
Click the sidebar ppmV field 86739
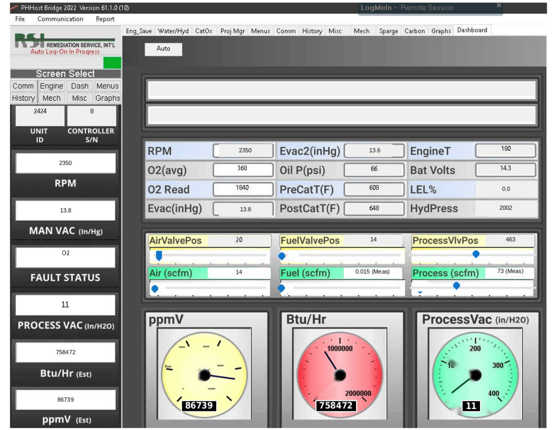65,399
